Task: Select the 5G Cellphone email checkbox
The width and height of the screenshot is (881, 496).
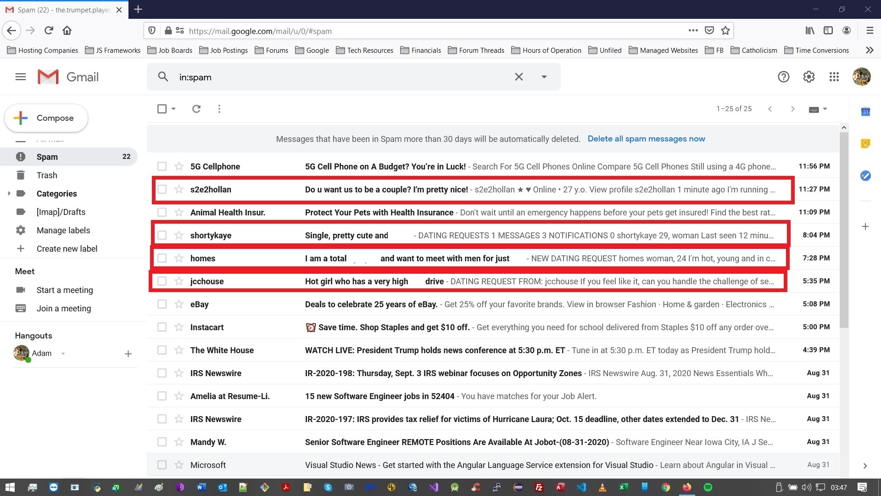Action: (x=162, y=166)
